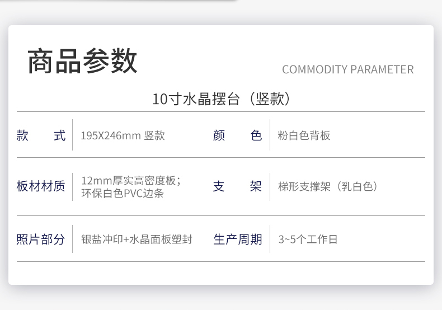Image resolution: width=442 pixels, height=310 pixels.
Task: Click the 款式 label
Action: pos(41,135)
